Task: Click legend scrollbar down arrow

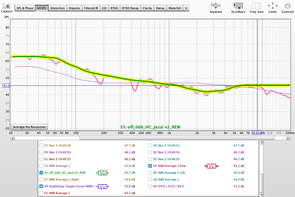Action: pos(261,195)
